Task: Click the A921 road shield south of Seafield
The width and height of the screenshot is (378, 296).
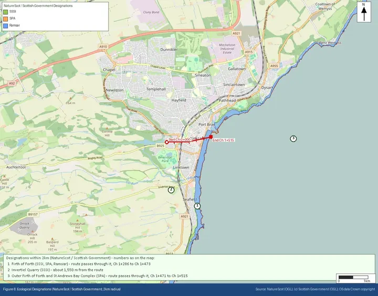Action: point(184,216)
